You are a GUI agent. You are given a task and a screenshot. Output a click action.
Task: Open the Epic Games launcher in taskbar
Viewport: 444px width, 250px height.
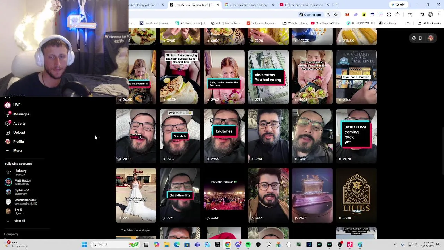coord(217,244)
